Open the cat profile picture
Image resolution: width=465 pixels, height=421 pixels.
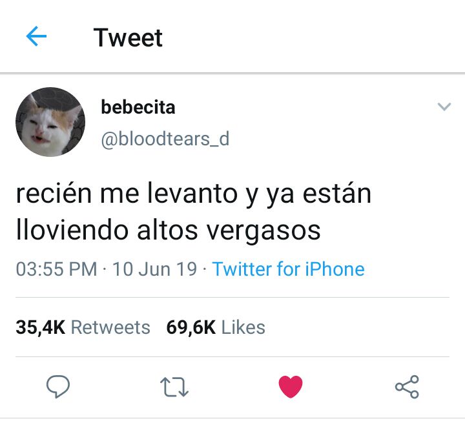[50, 122]
